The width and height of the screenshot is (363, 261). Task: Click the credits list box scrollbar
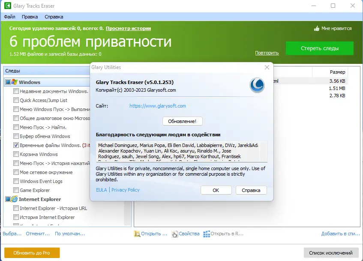coord(264,151)
